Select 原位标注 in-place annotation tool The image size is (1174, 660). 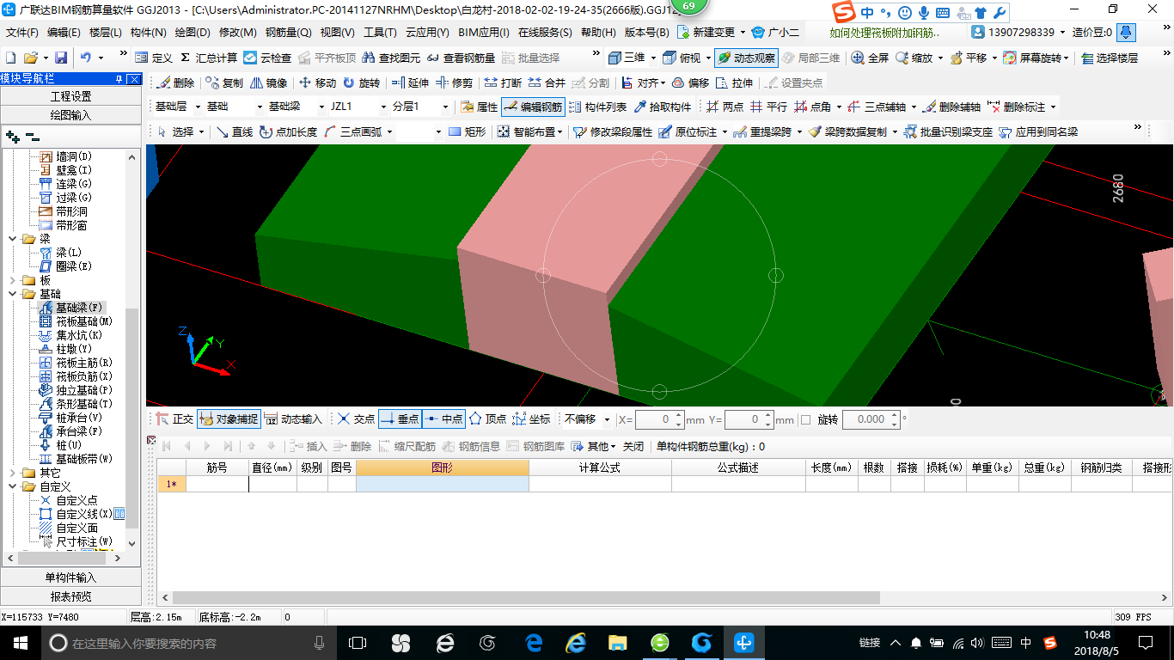[688, 131]
